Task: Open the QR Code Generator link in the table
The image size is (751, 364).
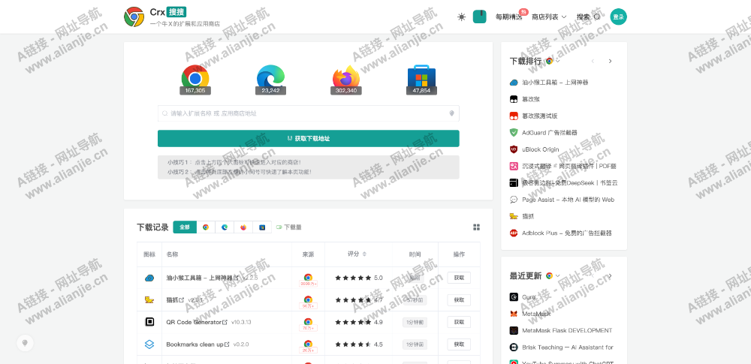Action: (x=197, y=322)
